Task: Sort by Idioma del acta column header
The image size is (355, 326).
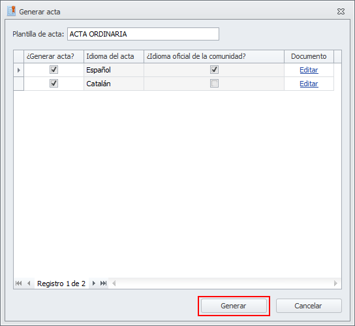Action: 114,56
